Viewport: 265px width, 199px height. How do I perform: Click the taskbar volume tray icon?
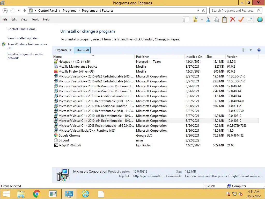240,194
